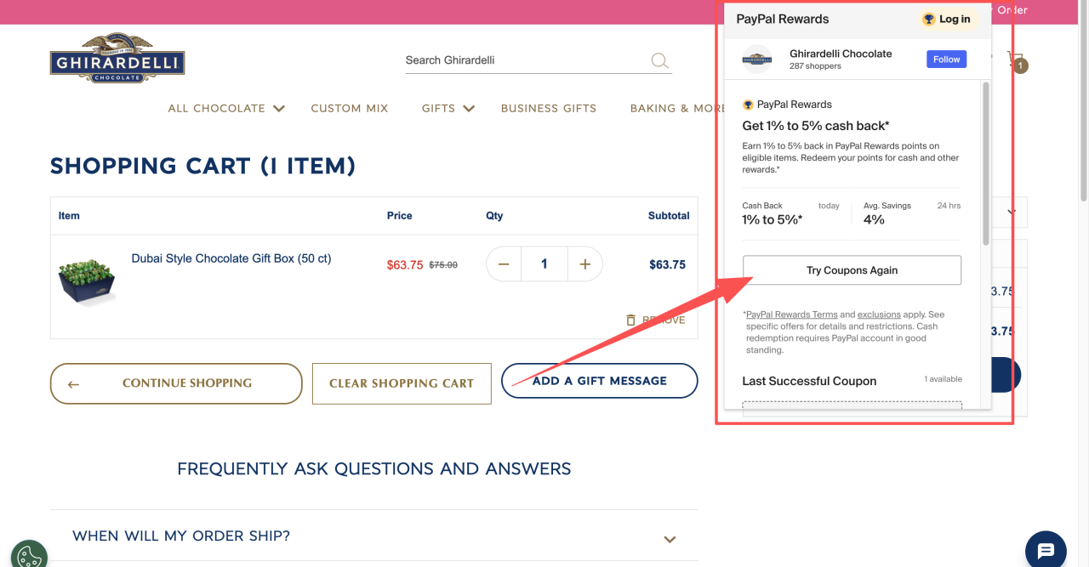Select CUSTOM MIX in the navigation
Screen dimensions: 1089x567
(349, 108)
